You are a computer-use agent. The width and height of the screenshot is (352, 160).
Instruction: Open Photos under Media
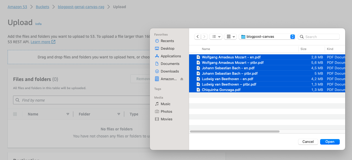point(166,111)
